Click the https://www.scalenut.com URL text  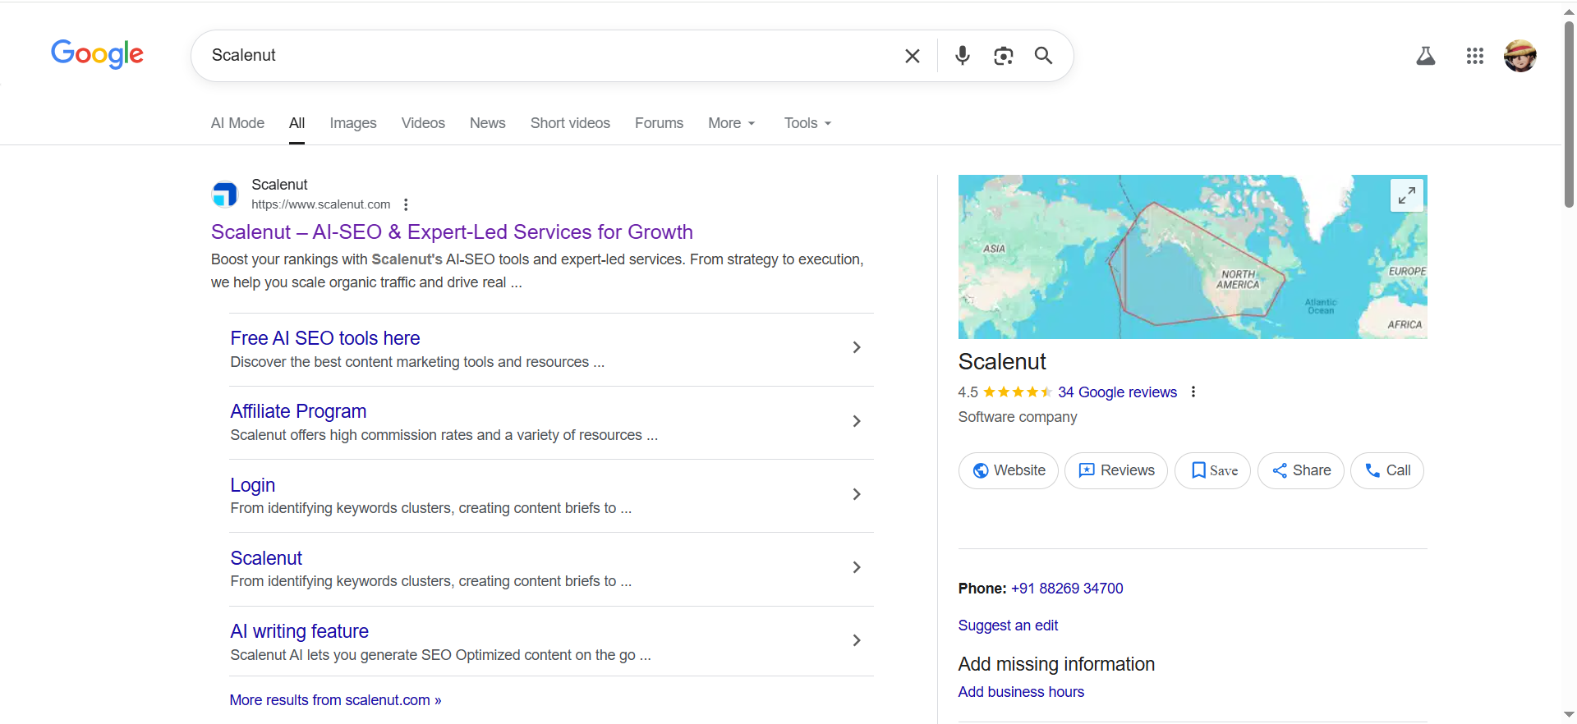321,204
